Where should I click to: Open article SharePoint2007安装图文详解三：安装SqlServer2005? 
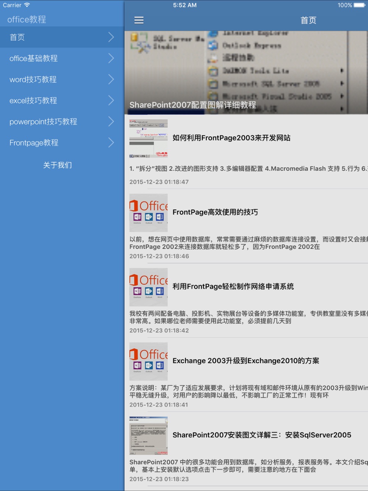click(x=262, y=435)
